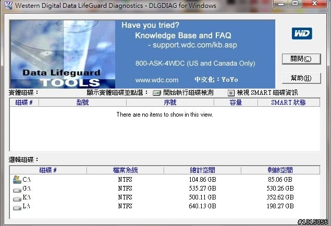Screen dimensions: 331x226
Task: Sort physical disks by 型號 column
Action: coord(82,103)
